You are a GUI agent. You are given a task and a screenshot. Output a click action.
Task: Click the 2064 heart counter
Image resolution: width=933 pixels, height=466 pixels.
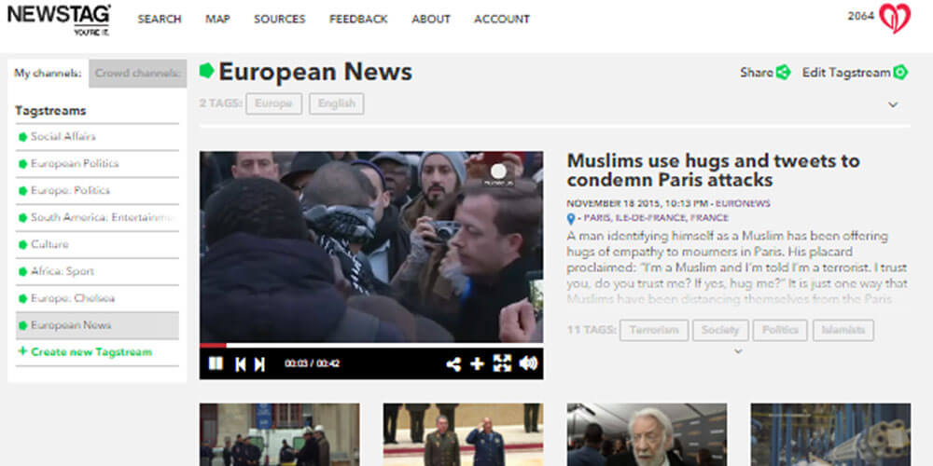coord(861,16)
